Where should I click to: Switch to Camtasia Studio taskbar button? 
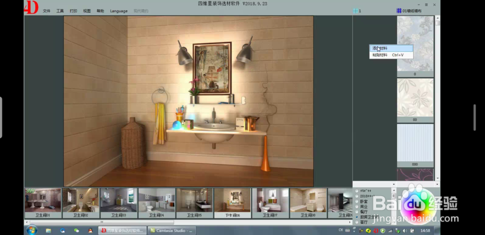(172, 231)
